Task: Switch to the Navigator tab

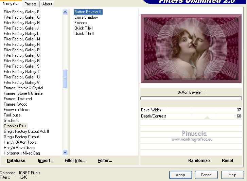Action: tap(11, 3)
